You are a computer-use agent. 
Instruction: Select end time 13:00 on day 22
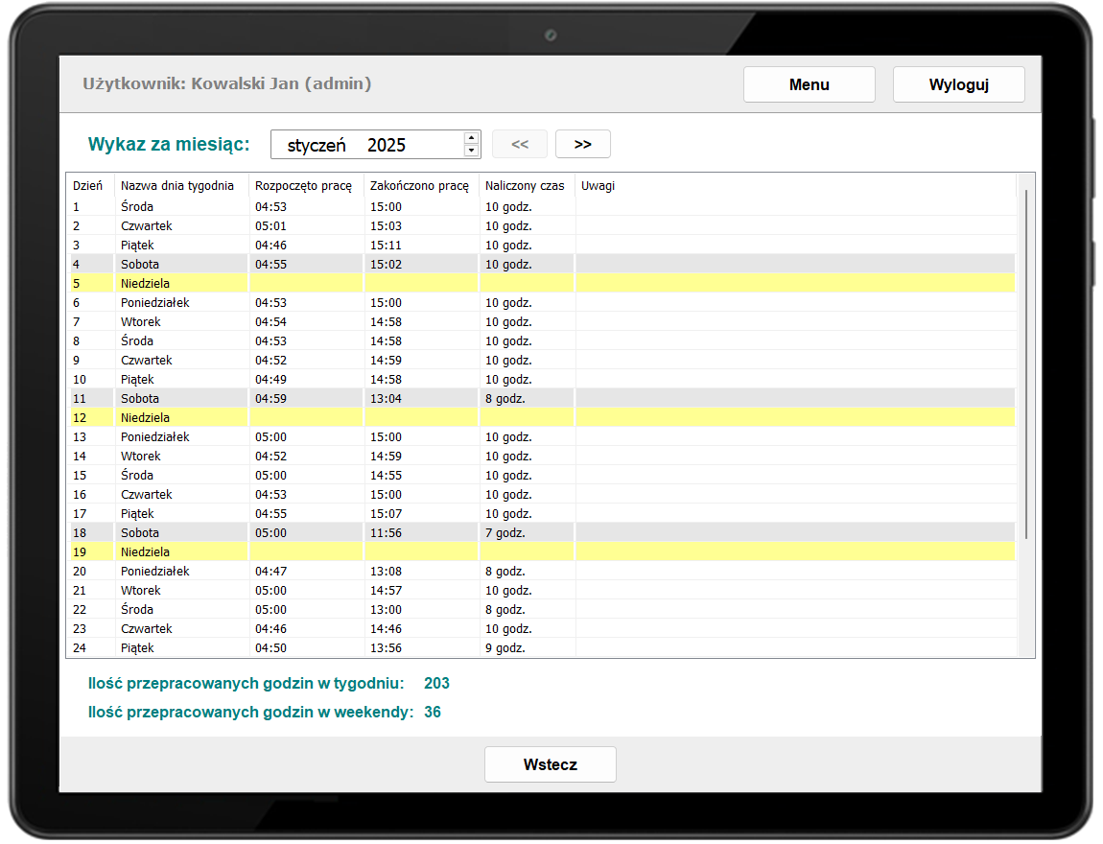(387, 609)
